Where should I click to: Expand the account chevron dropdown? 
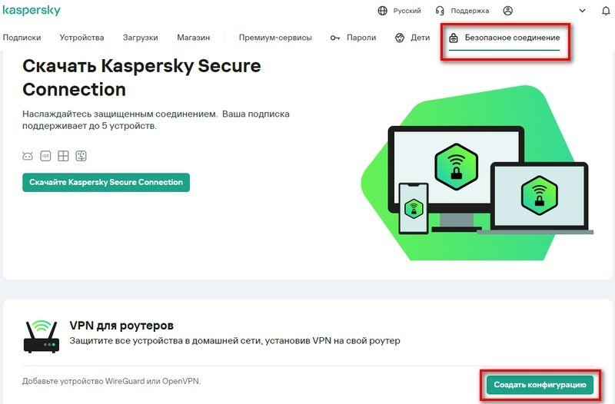583,11
